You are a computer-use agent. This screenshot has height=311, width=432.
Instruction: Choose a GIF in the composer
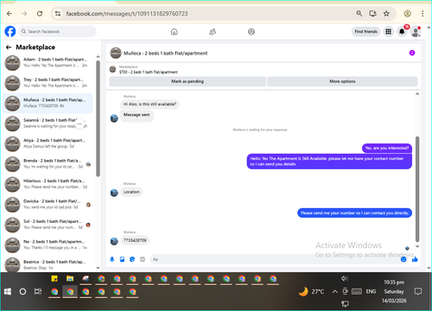(x=143, y=259)
